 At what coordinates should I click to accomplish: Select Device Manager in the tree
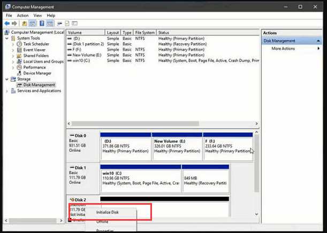pos(37,73)
